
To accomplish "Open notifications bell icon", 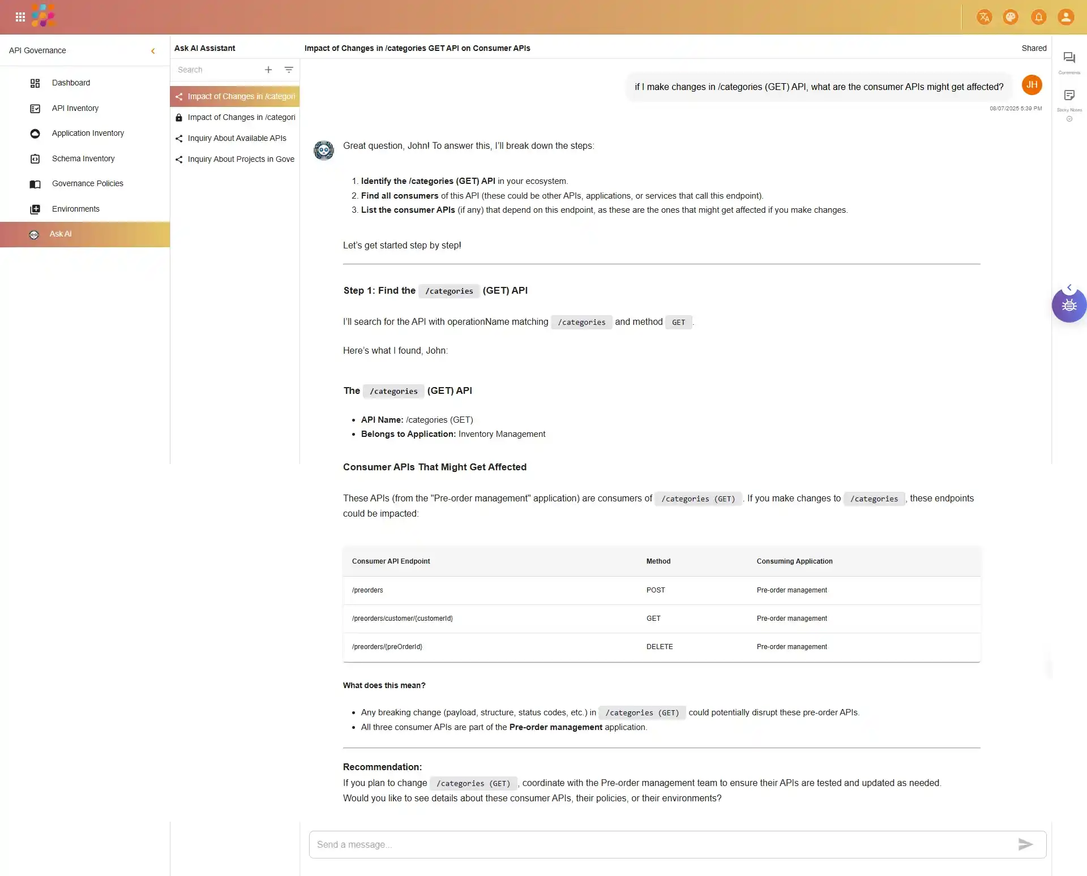I will 1038,17.
